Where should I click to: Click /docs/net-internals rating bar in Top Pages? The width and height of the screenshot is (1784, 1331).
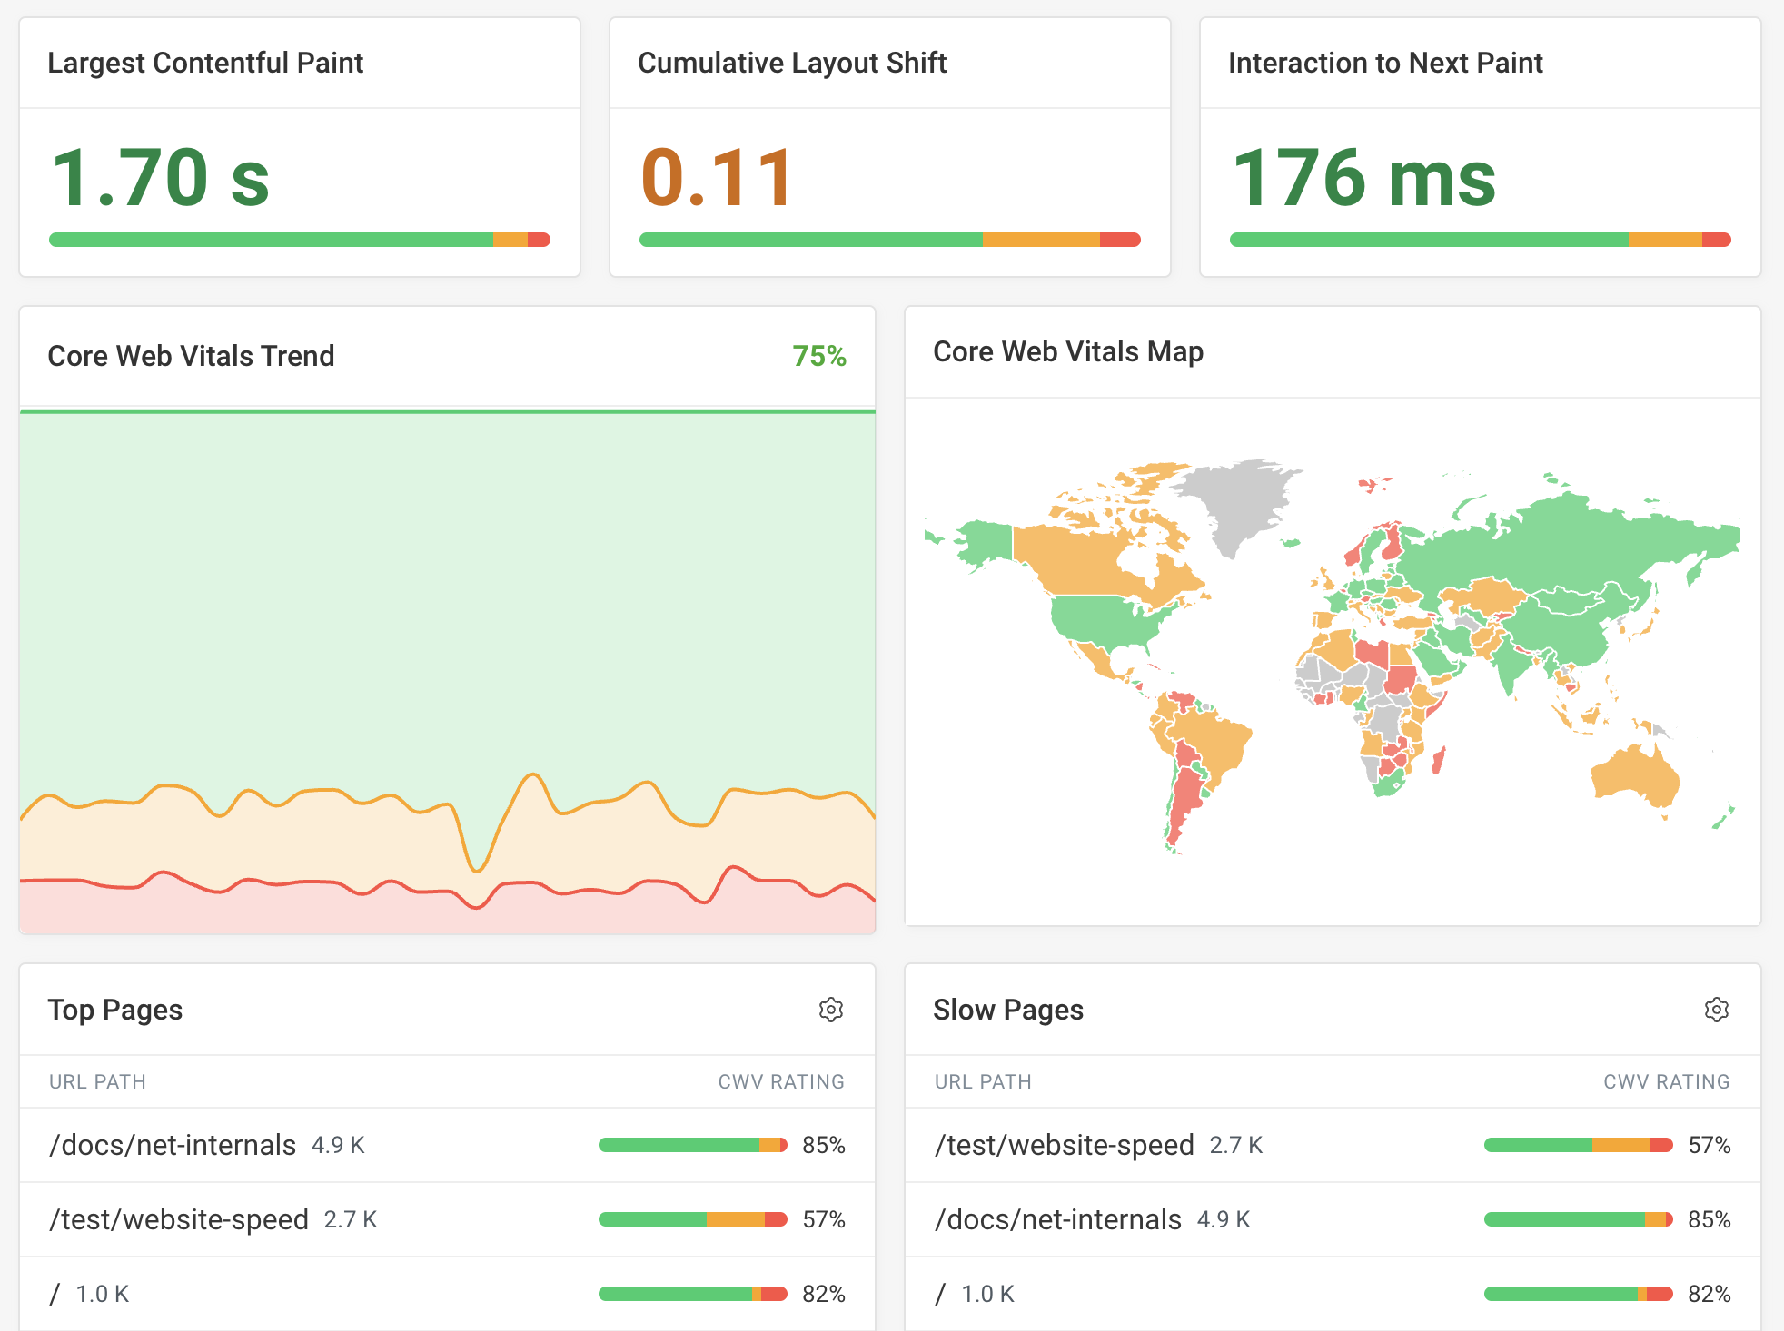pos(693,1145)
